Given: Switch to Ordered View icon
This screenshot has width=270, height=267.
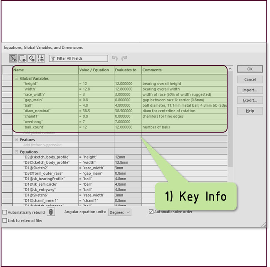Looking at the screenshot, I should click(41, 58).
